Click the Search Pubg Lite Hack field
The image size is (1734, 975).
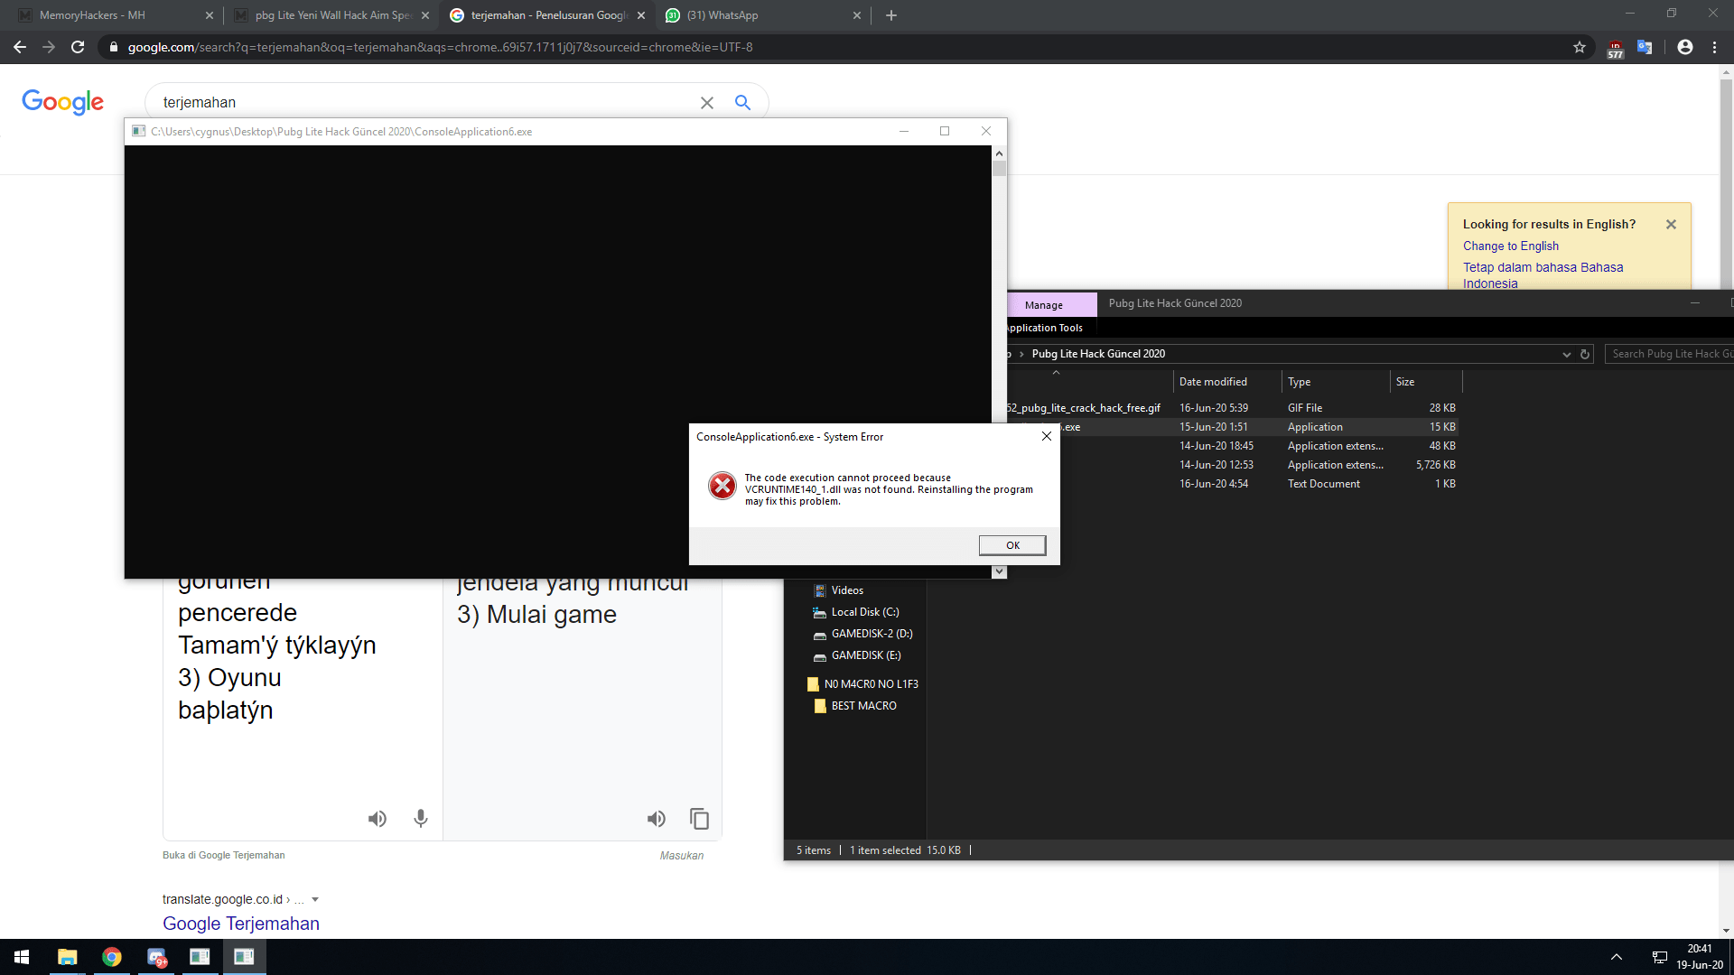click(x=1671, y=354)
